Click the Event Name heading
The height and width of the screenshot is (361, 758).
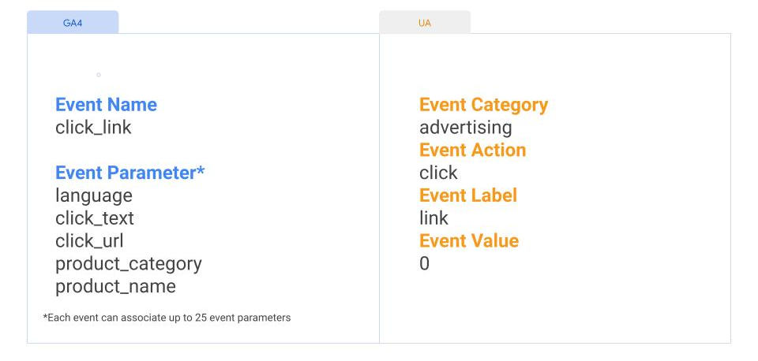pyautogui.click(x=107, y=105)
